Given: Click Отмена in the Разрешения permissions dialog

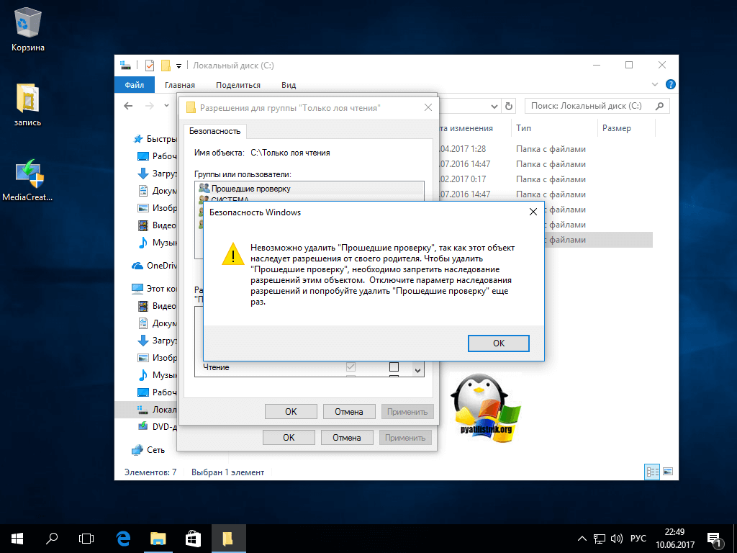Looking at the screenshot, I should coord(349,411).
